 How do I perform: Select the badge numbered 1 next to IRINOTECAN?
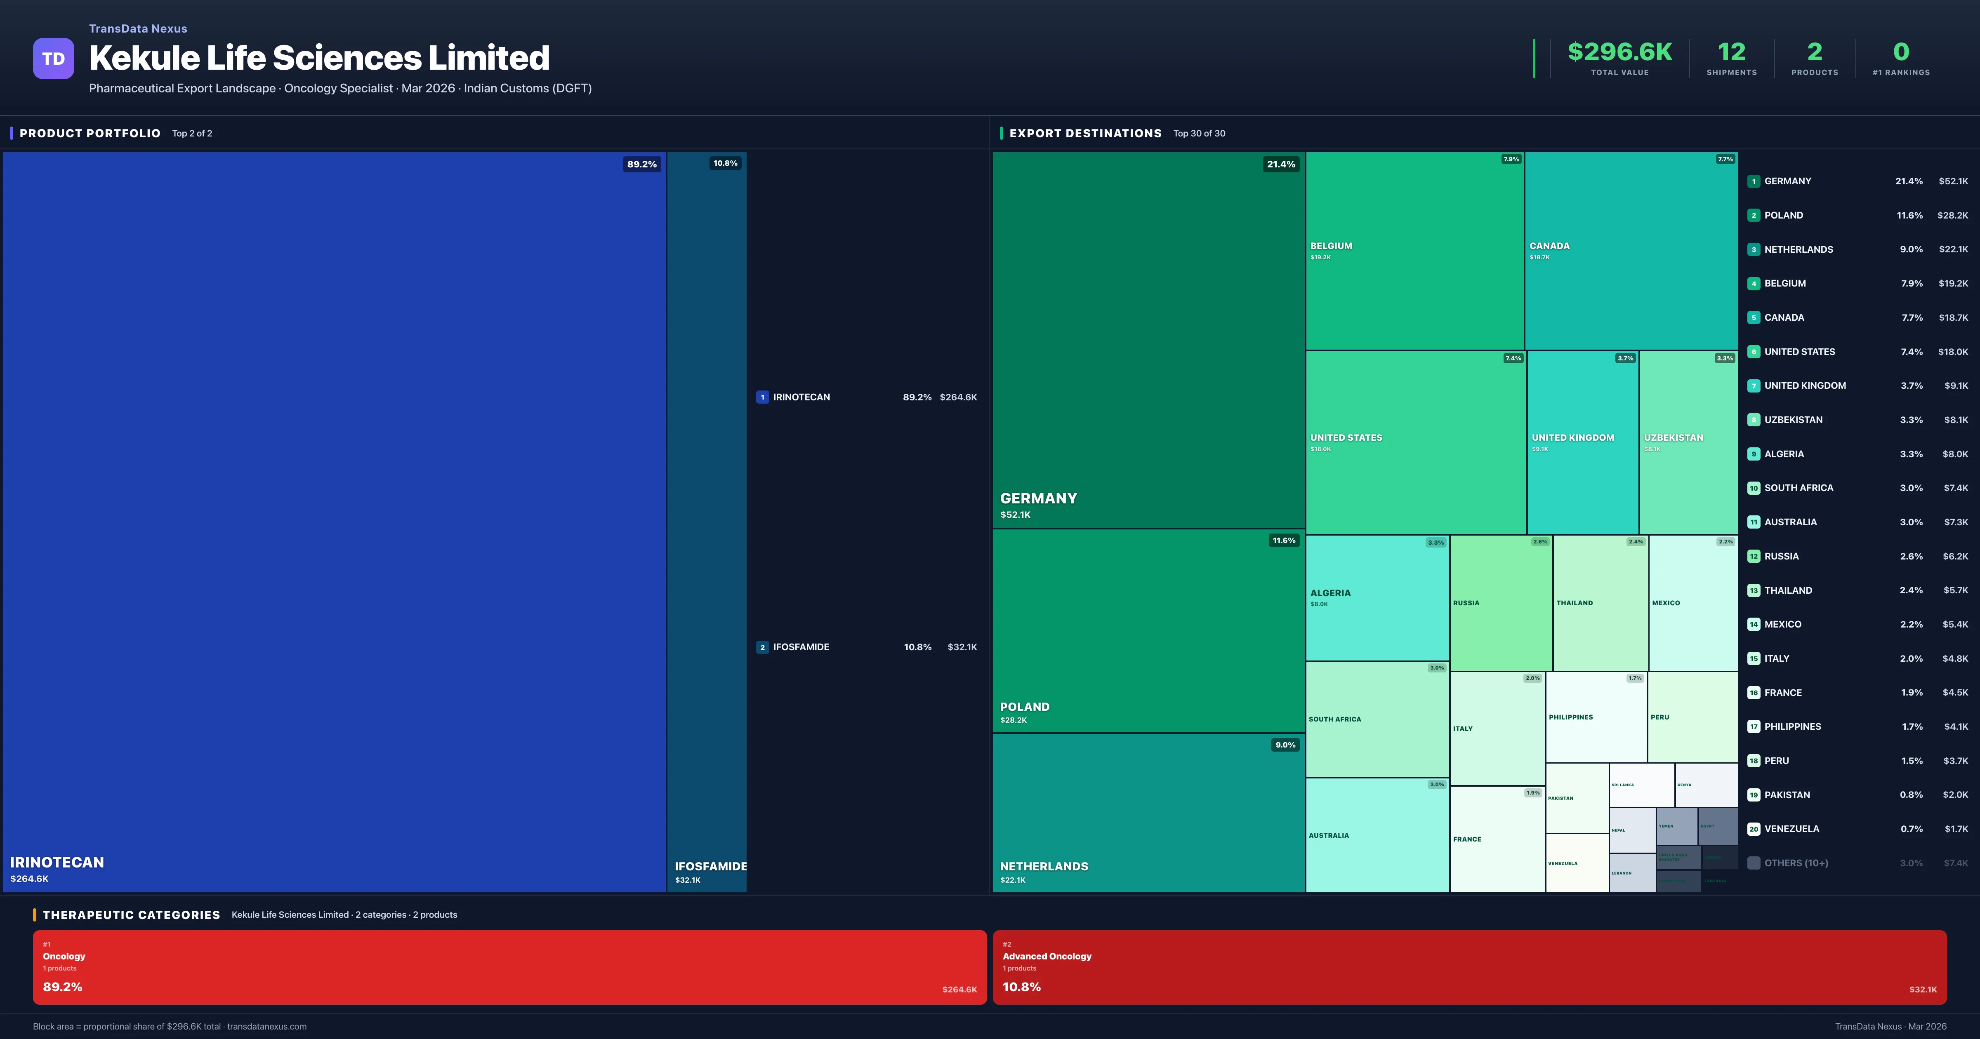762,397
